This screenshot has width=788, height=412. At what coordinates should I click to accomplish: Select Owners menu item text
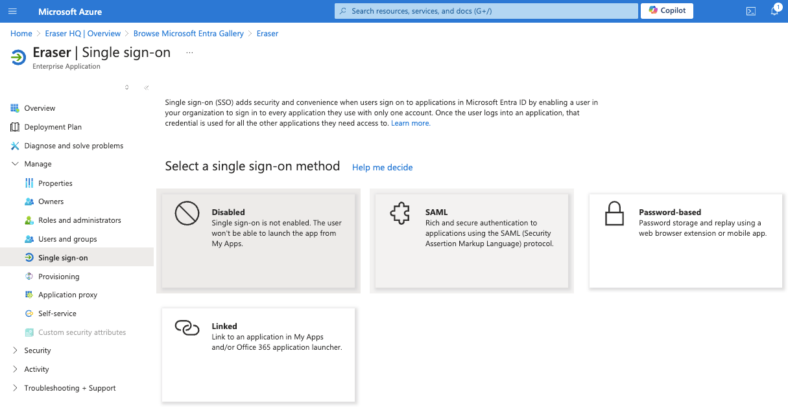pyautogui.click(x=51, y=201)
